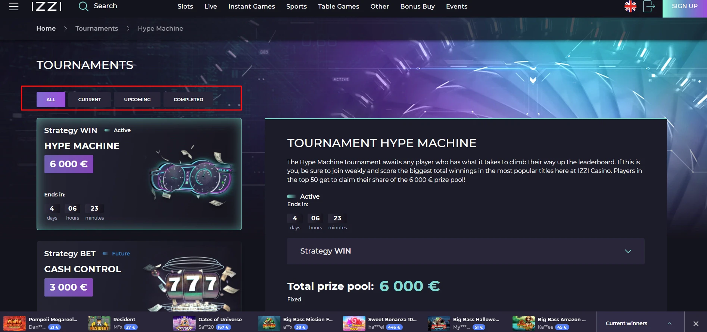Open Sweet Bonanza game thumbnail
The width and height of the screenshot is (707, 332).
coord(354,323)
